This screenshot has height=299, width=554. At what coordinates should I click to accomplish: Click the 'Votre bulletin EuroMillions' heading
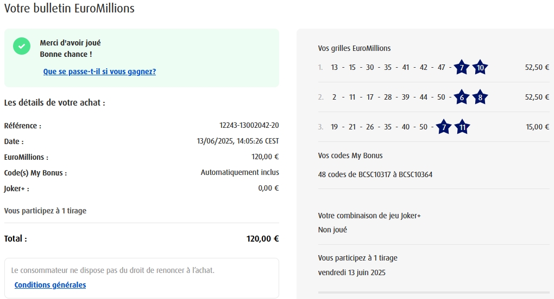pyautogui.click(x=70, y=9)
